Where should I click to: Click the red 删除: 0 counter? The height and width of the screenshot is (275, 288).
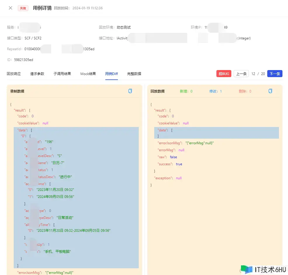(x=245, y=91)
